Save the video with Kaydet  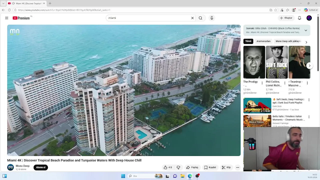point(210,167)
